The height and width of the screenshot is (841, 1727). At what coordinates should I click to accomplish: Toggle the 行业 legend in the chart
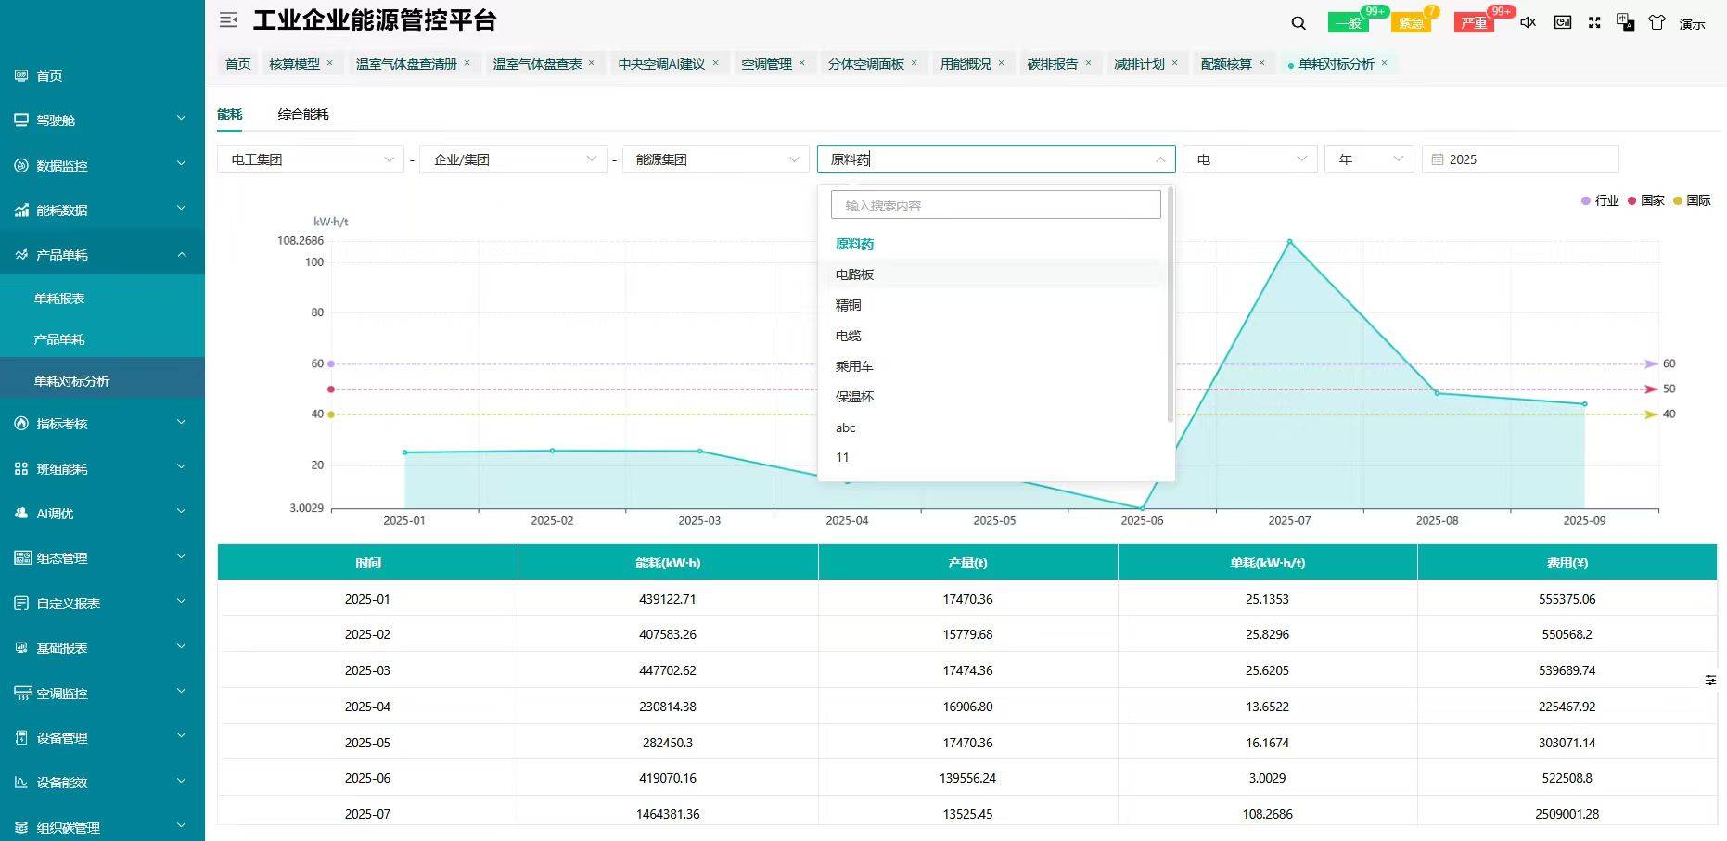coord(1600,200)
